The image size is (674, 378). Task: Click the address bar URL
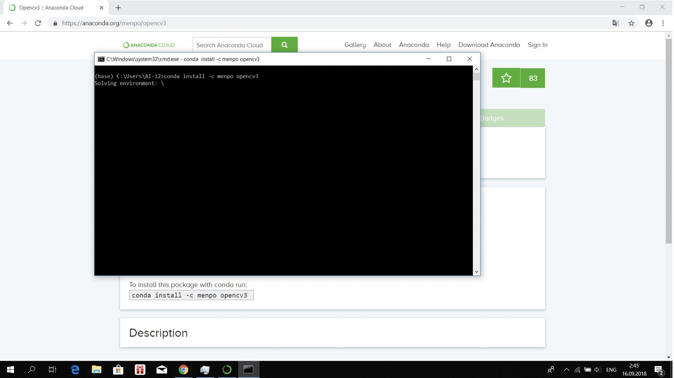point(114,23)
